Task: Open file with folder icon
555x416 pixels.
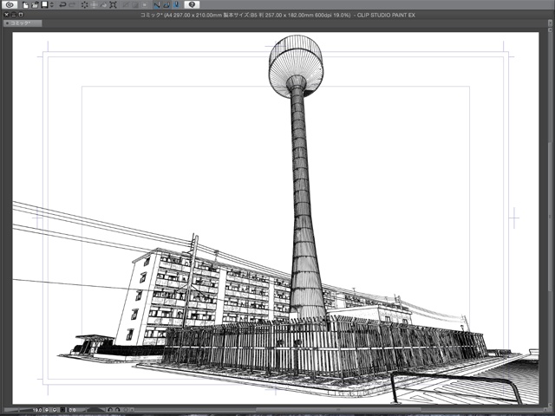Action: click(x=35, y=5)
